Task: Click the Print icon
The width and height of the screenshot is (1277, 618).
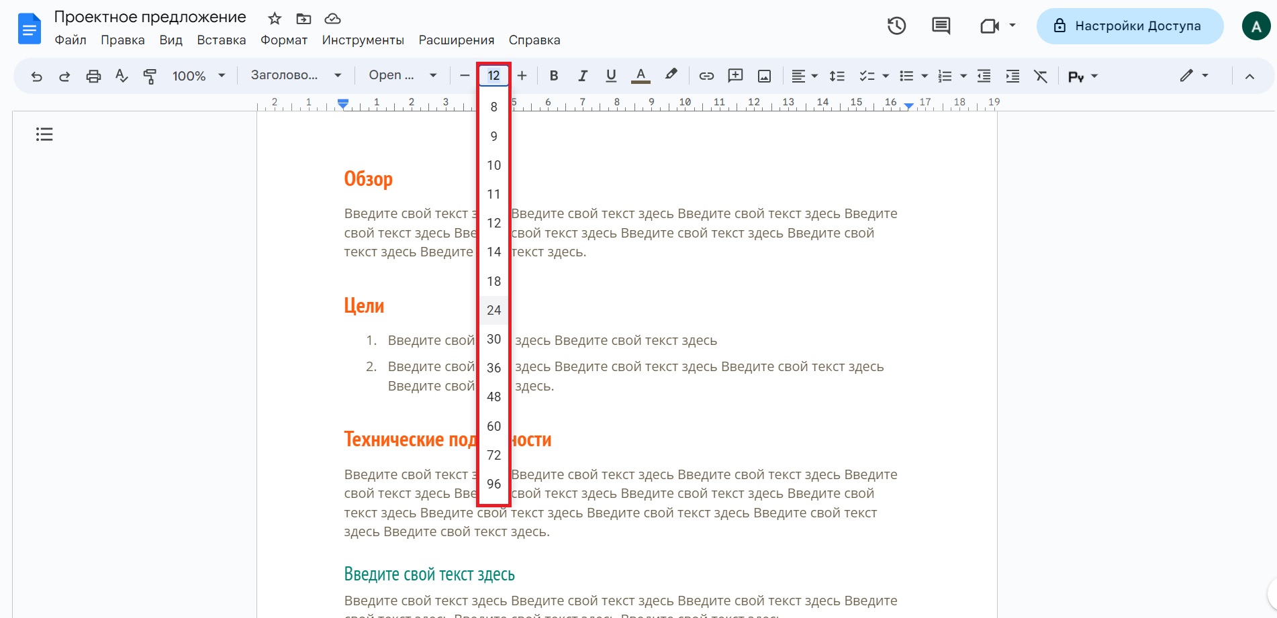Action: pos(93,76)
